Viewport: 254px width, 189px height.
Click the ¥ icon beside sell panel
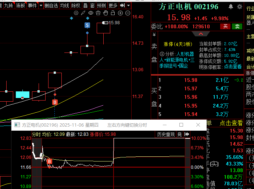(x=154, y=34)
